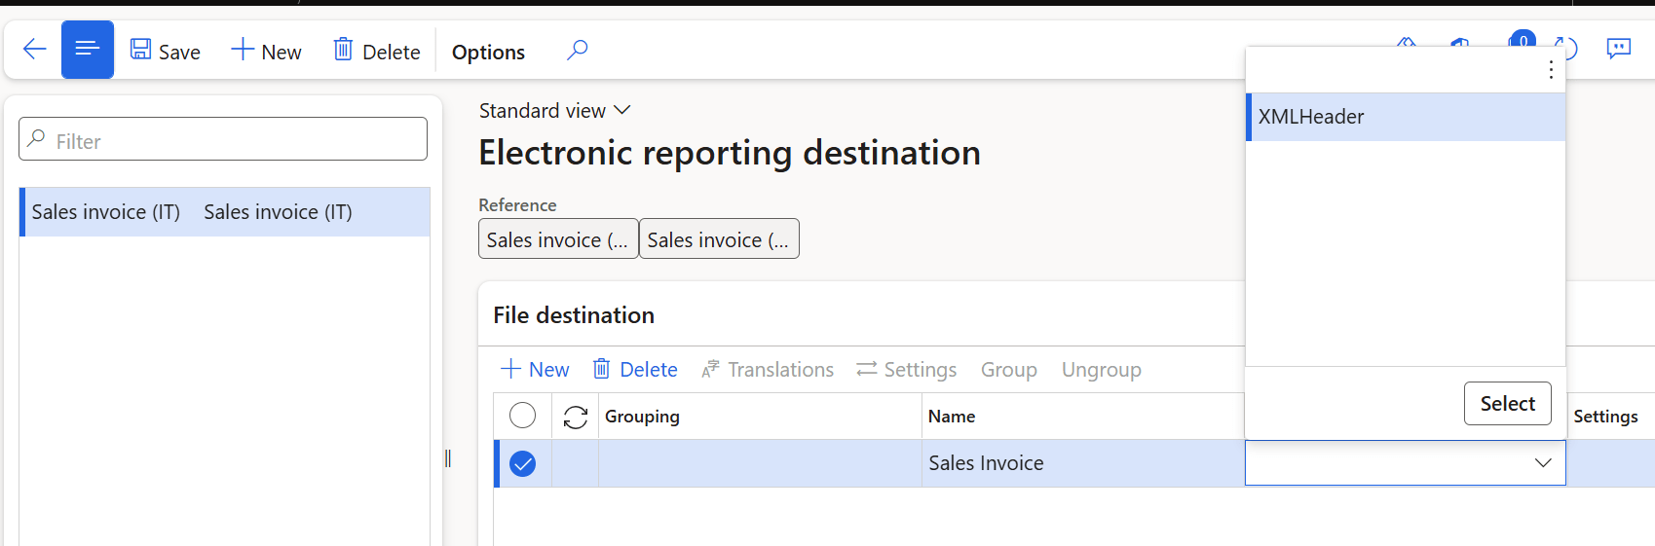The height and width of the screenshot is (546, 1655).
Task: Open the search magnifier in the action bar
Action: click(578, 50)
